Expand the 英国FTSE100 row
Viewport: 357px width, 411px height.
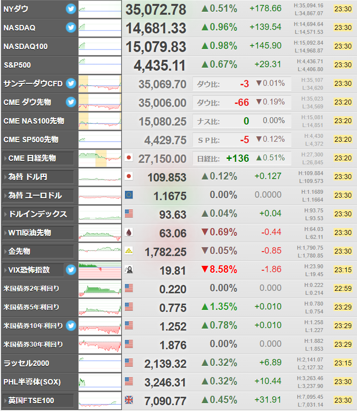pos(38,401)
